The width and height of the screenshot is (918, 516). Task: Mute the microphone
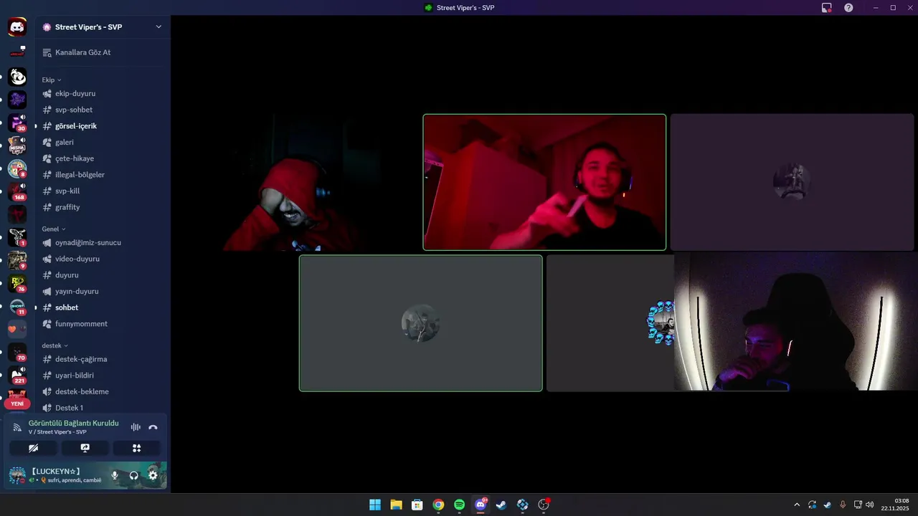[115, 475]
